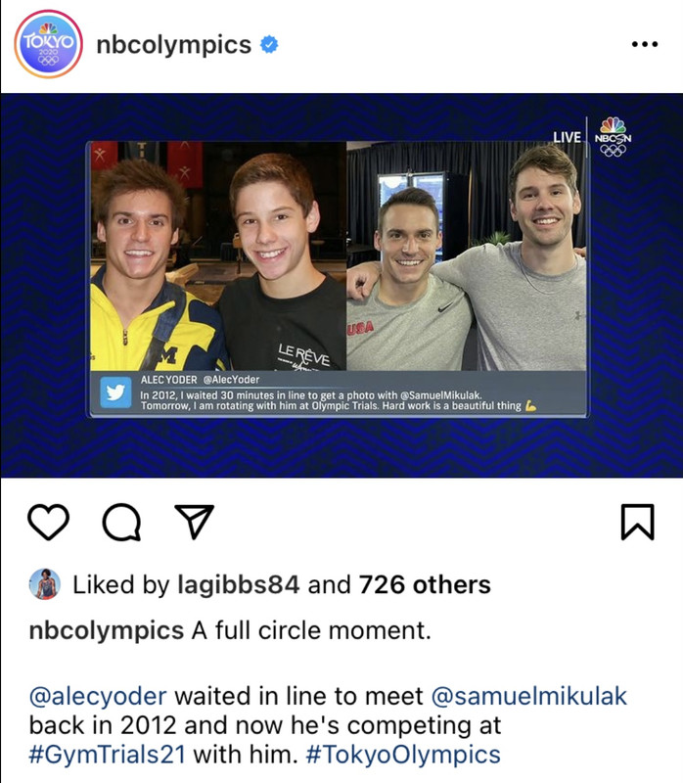Screen dimensions: 683x783
Task: Open the #GymTrials21 hashtag
Action: (107, 755)
